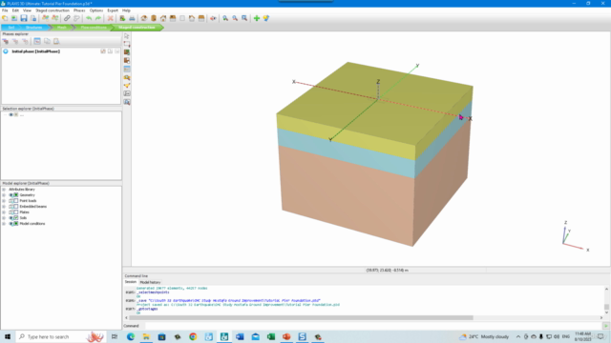Click the Select points for curves icon

(x=127, y=86)
